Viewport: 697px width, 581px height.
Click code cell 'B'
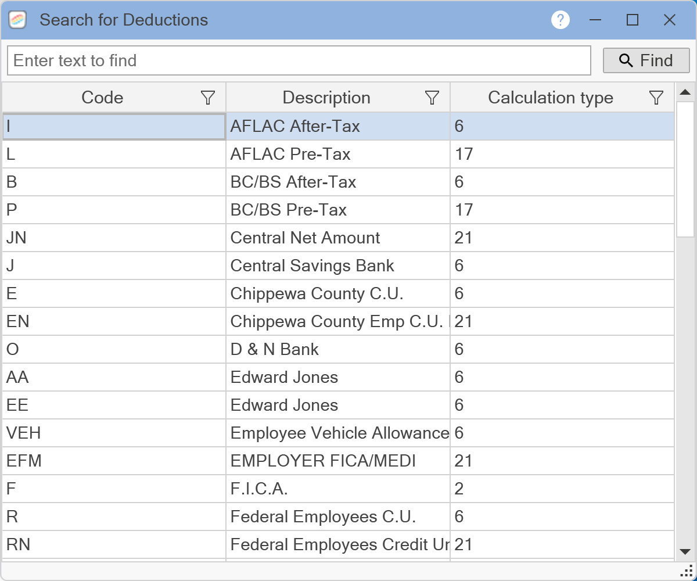click(x=114, y=182)
